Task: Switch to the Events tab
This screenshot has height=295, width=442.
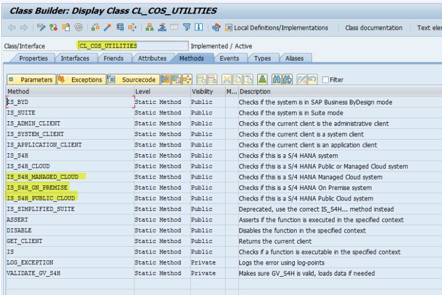Action: pyautogui.click(x=229, y=58)
